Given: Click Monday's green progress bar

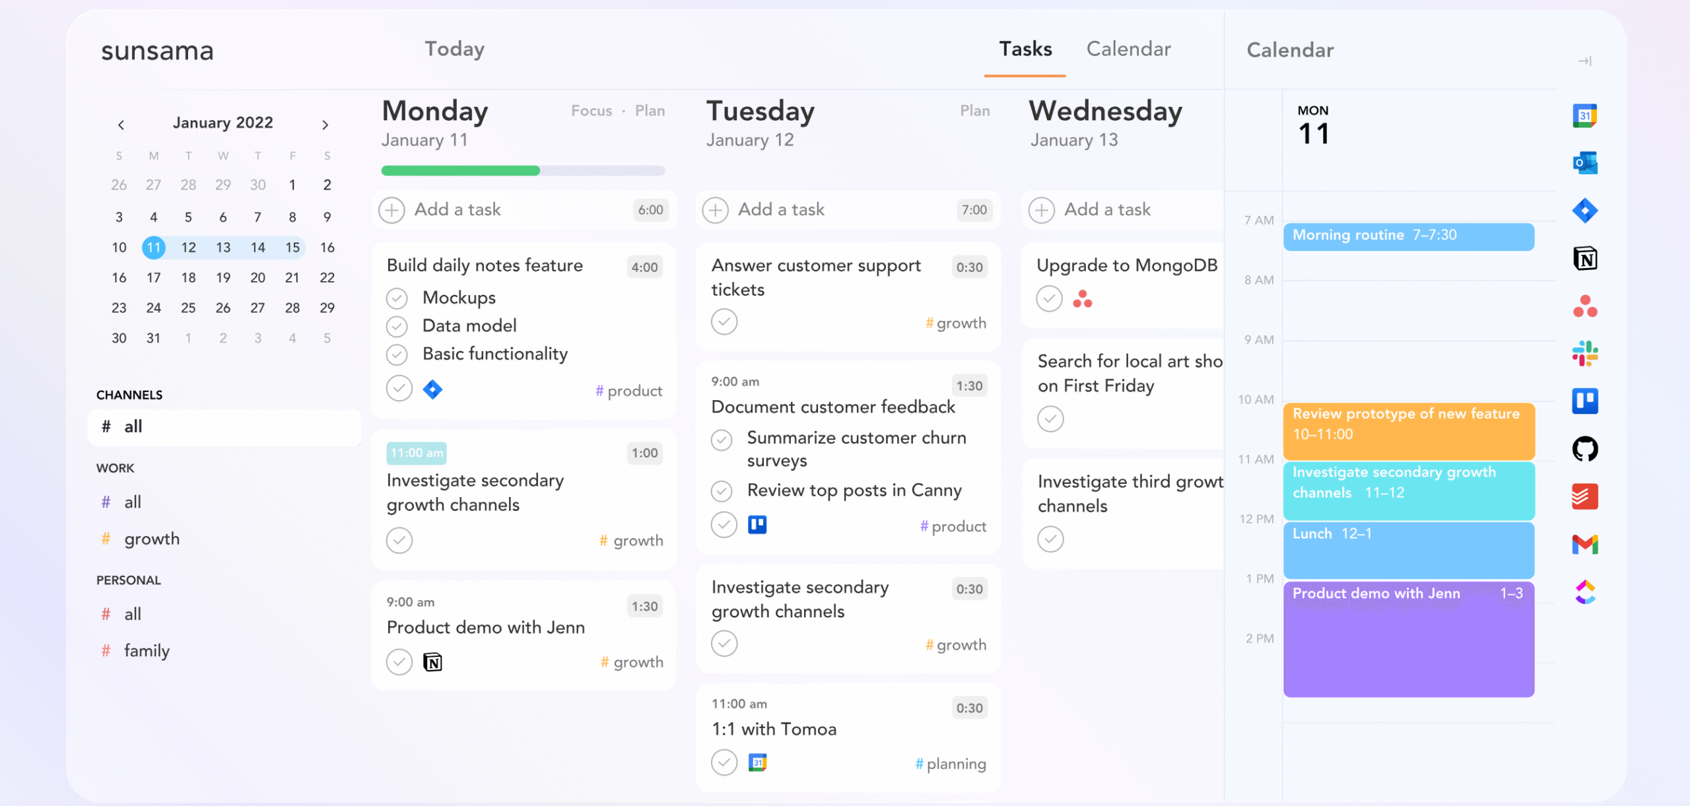Looking at the screenshot, I should point(460,171).
